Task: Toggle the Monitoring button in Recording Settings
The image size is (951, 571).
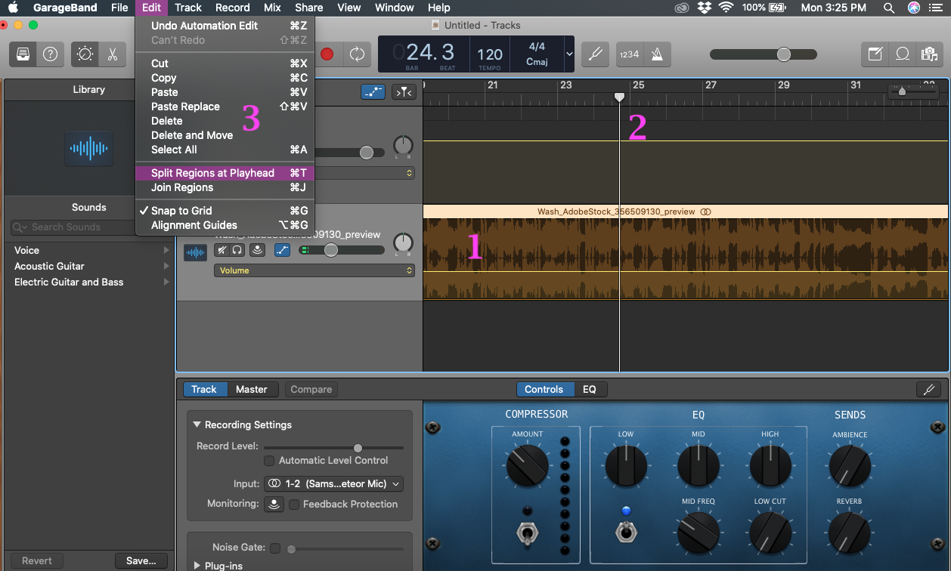Action: click(x=274, y=504)
